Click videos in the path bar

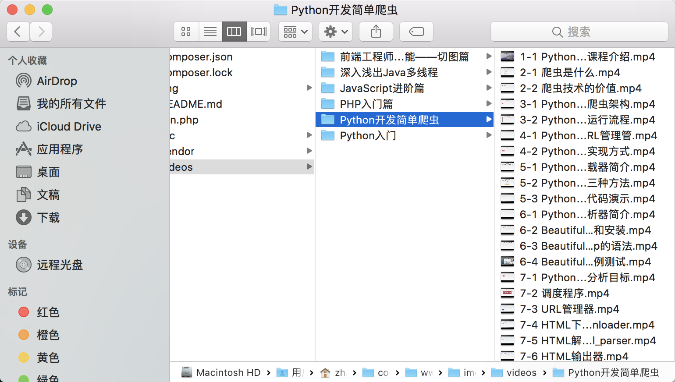pos(514,372)
